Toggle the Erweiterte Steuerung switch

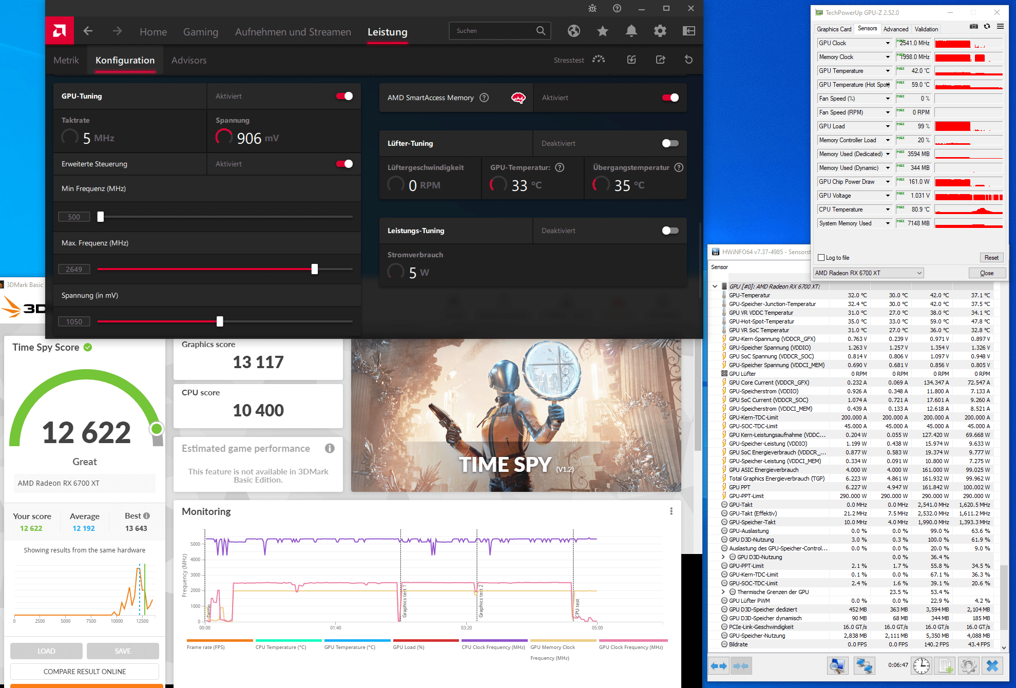(x=344, y=164)
